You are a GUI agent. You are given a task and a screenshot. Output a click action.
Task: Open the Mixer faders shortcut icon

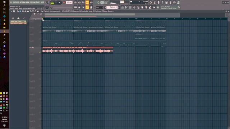134,7
